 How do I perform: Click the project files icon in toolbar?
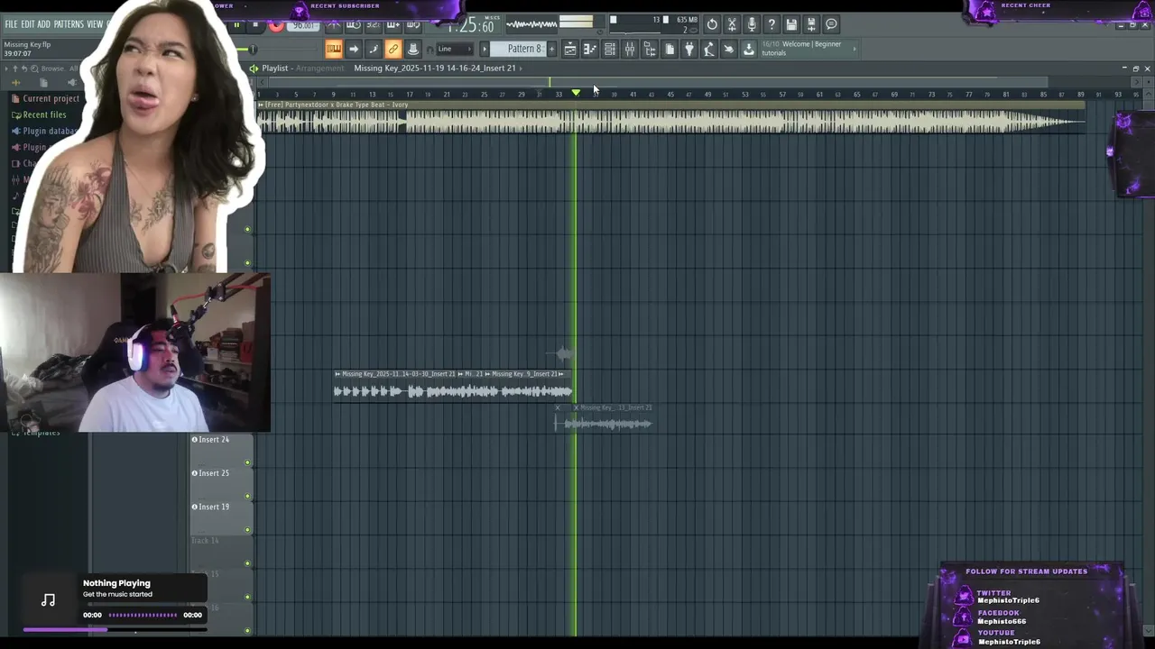pyautogui.click(x=670, y=49)
